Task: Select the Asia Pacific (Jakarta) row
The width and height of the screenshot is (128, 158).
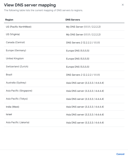Action: tap(64, 122)
